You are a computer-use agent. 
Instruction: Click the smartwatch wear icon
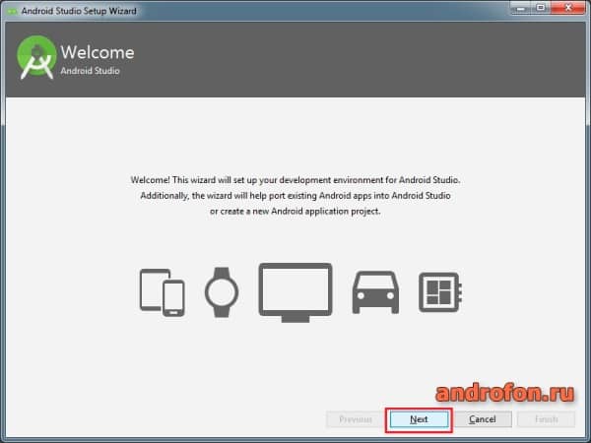click(222, 292)
